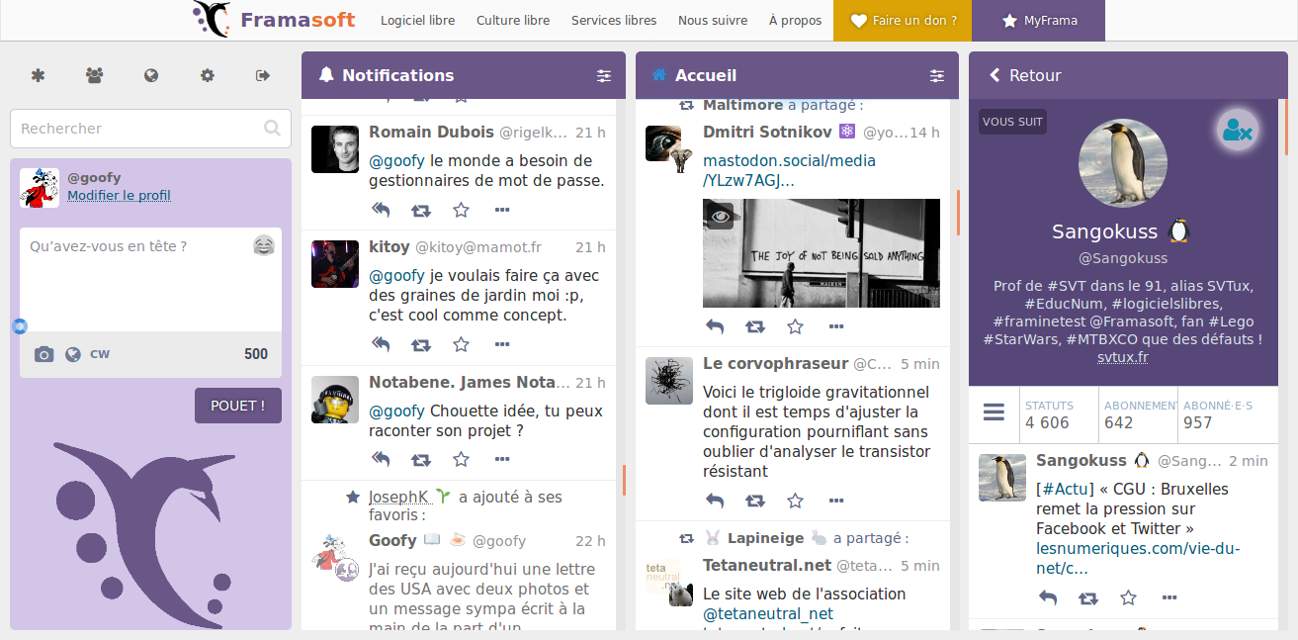The image size is (1298, 640).
Task: Reply to Romain Dubois's notification
Action: [x=381, y=210]
